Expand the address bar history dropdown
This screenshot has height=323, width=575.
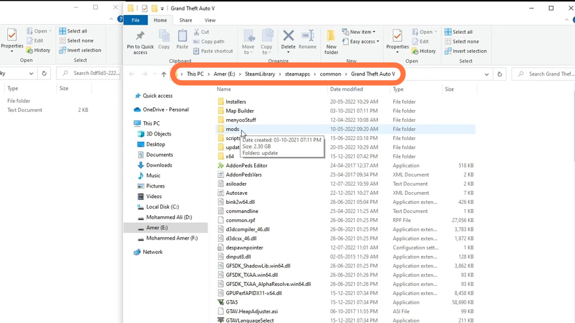pyautogui.click(x=486, y=74)
